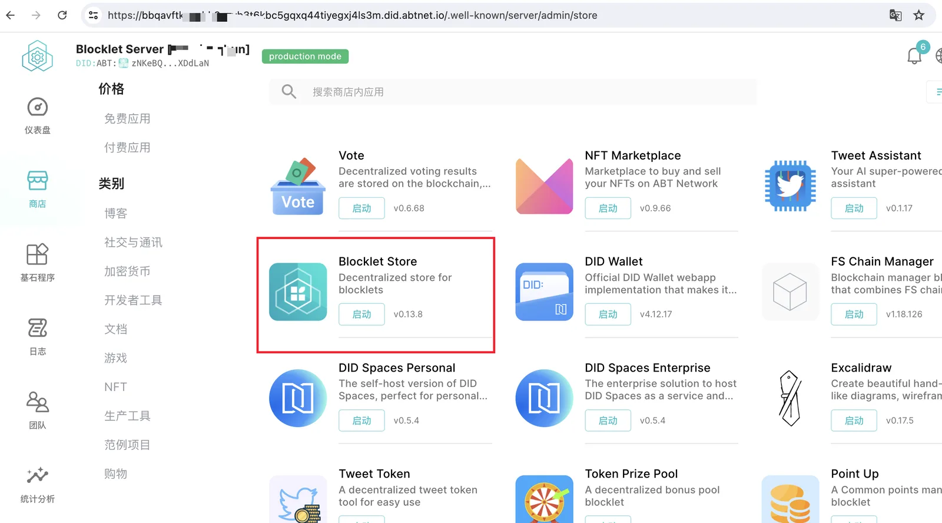The width and height of the screenshot is (942, 523).
Task: Click version text v0.13.8
Action: click(408, 315)
